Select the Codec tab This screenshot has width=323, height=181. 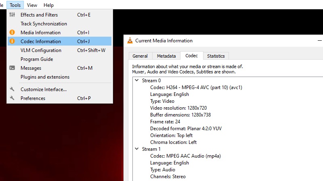coord(191,56)
